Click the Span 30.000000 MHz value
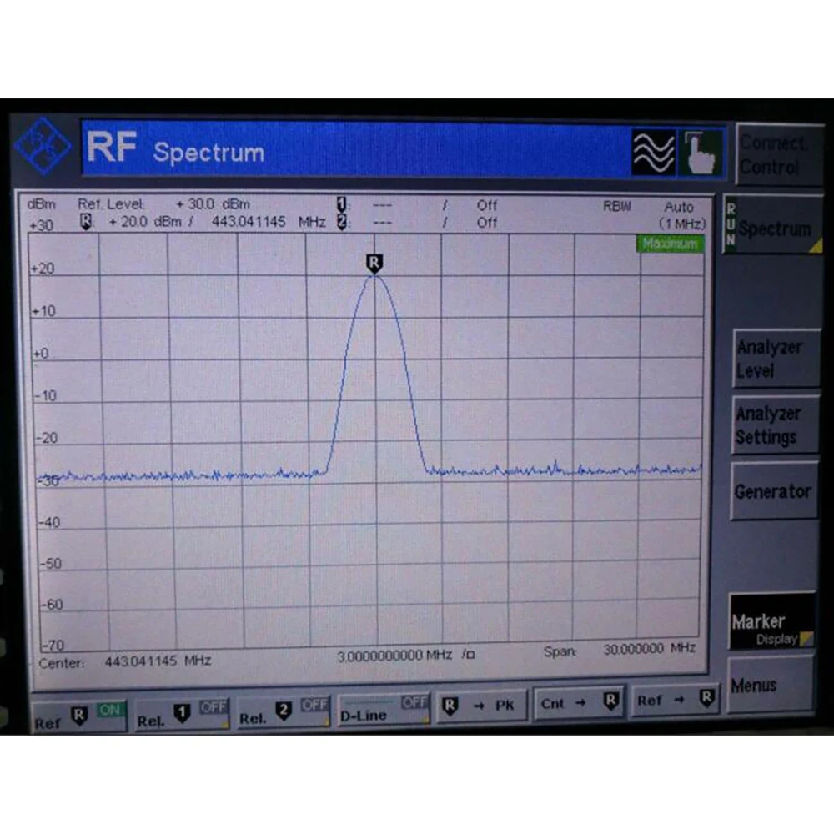Image resolution: width=834 pixels, height=834 pixels. (649, 648)
